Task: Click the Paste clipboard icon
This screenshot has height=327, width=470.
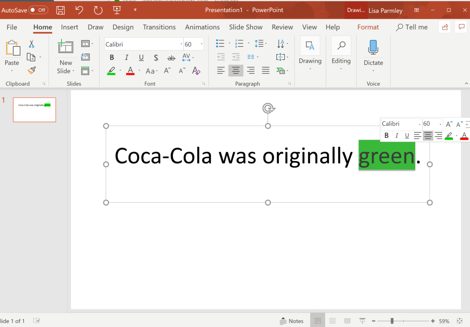Action: tap(13, 48)
